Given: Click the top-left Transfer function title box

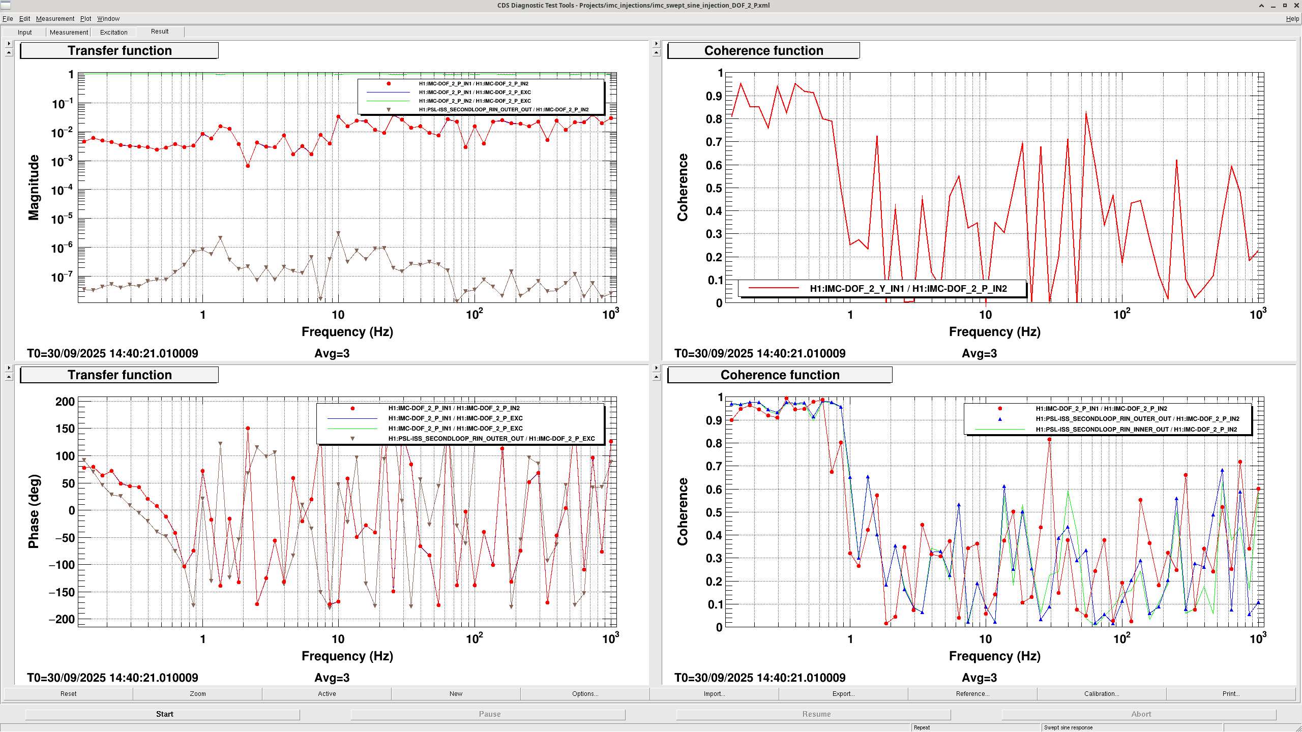Looking at the screenshot, I should (120, 50).
